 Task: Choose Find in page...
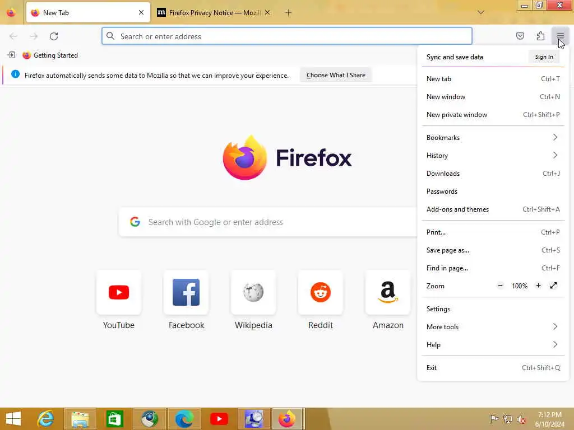(x=493, y=268)
